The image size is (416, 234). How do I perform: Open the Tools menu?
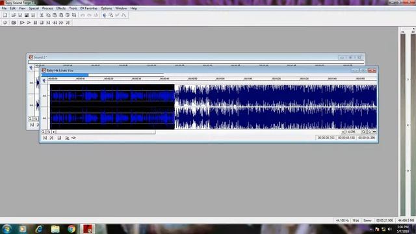(x=73, y=8)
